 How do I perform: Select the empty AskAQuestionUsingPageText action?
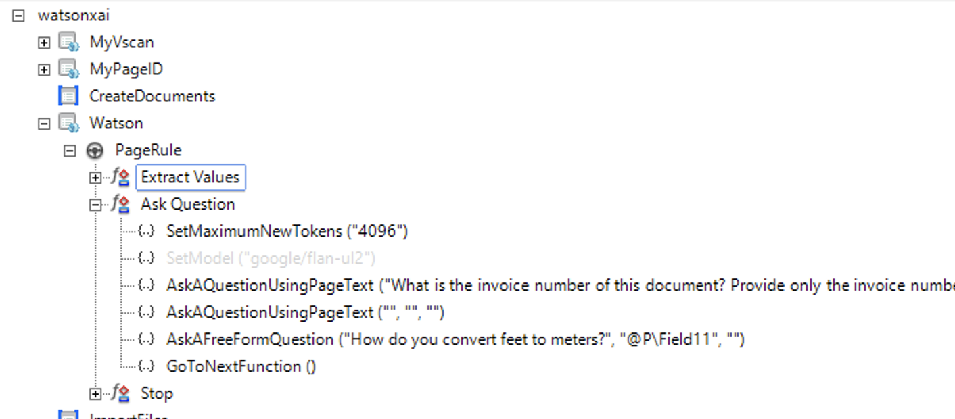(x=305, y=312)
